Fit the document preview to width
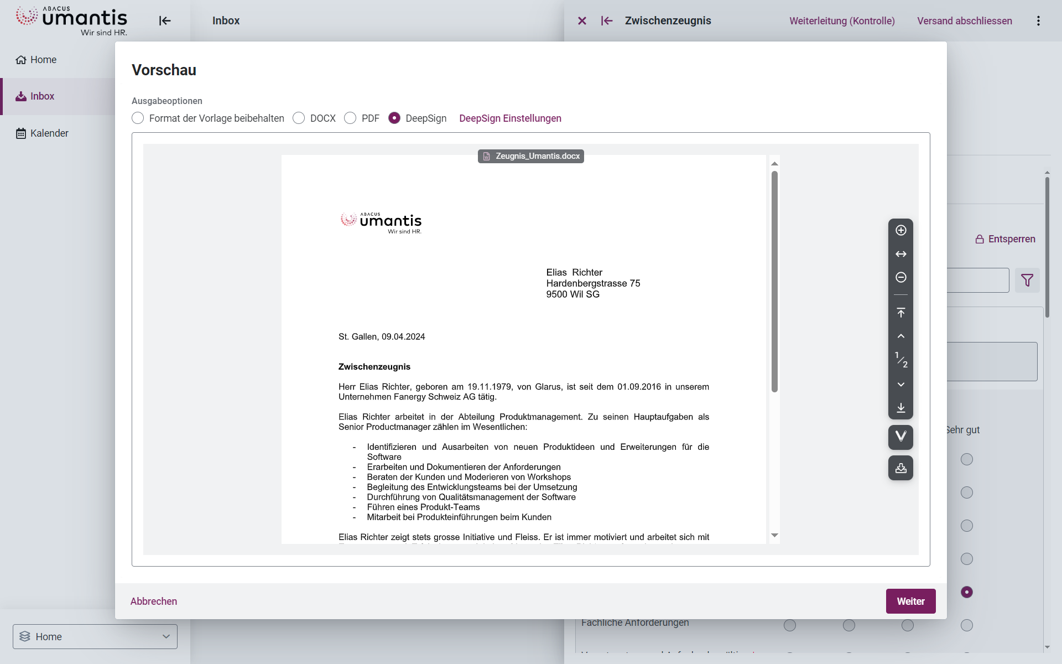This screenshot has height=664, width=1062. pos(900,254)
